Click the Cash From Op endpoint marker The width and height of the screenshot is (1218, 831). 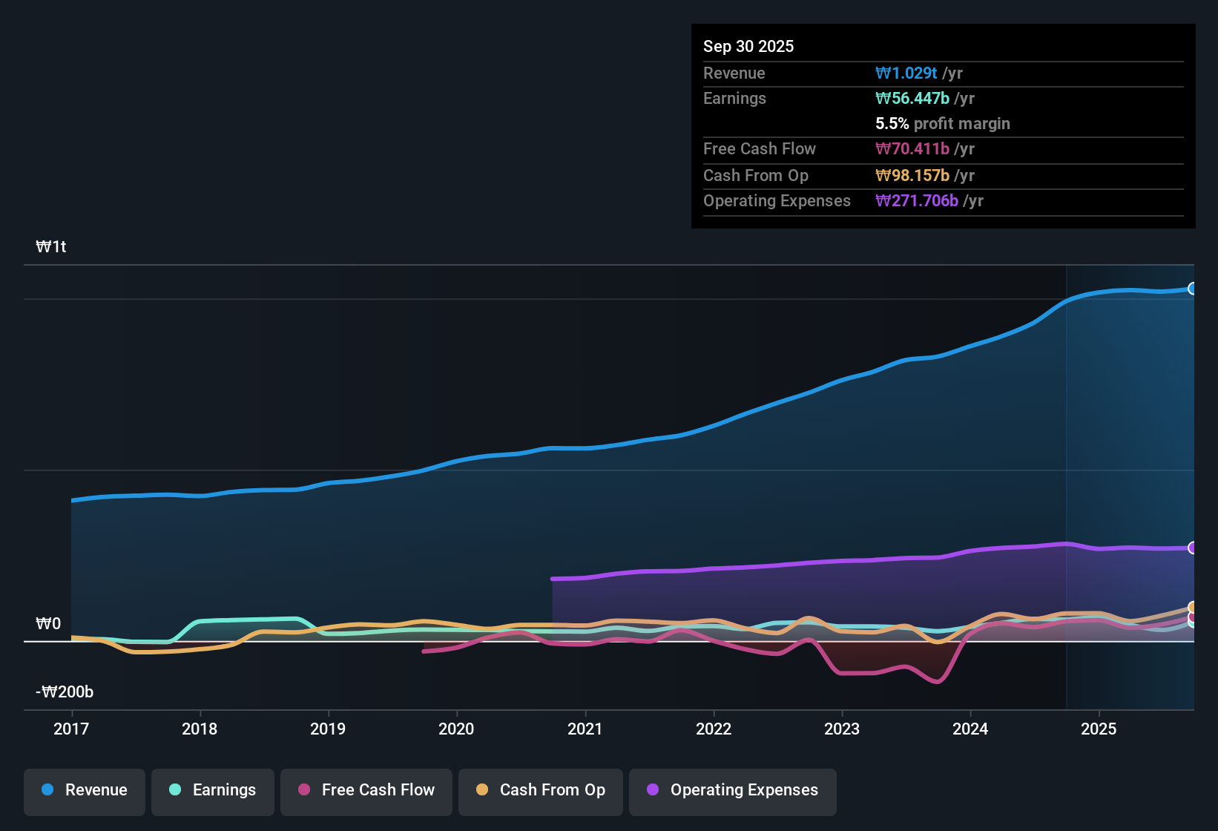click(x=1193, y=607)
